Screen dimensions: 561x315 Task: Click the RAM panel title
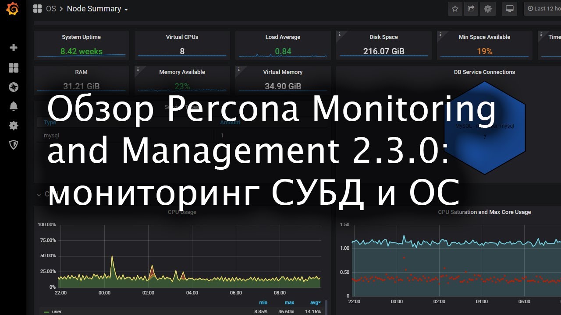(x=81, y=72)
